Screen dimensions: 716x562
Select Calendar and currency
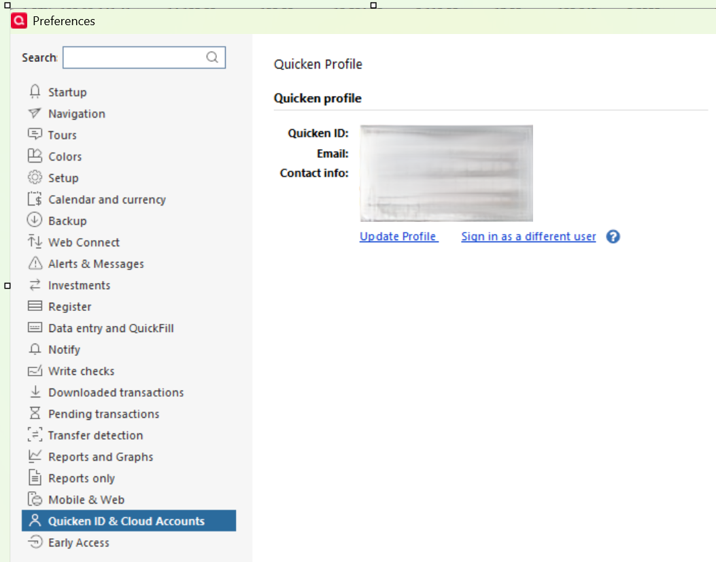point(107,199)
